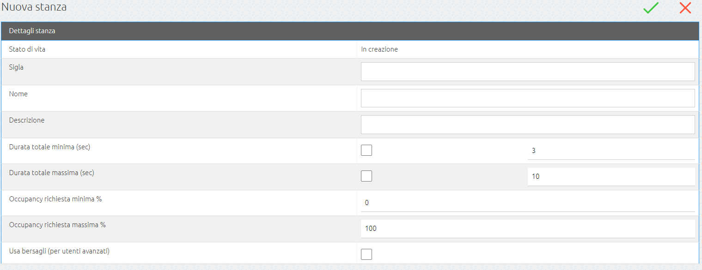Focus the Nome input box
This screenshot has width=702, height=270.
click(528, 98)
